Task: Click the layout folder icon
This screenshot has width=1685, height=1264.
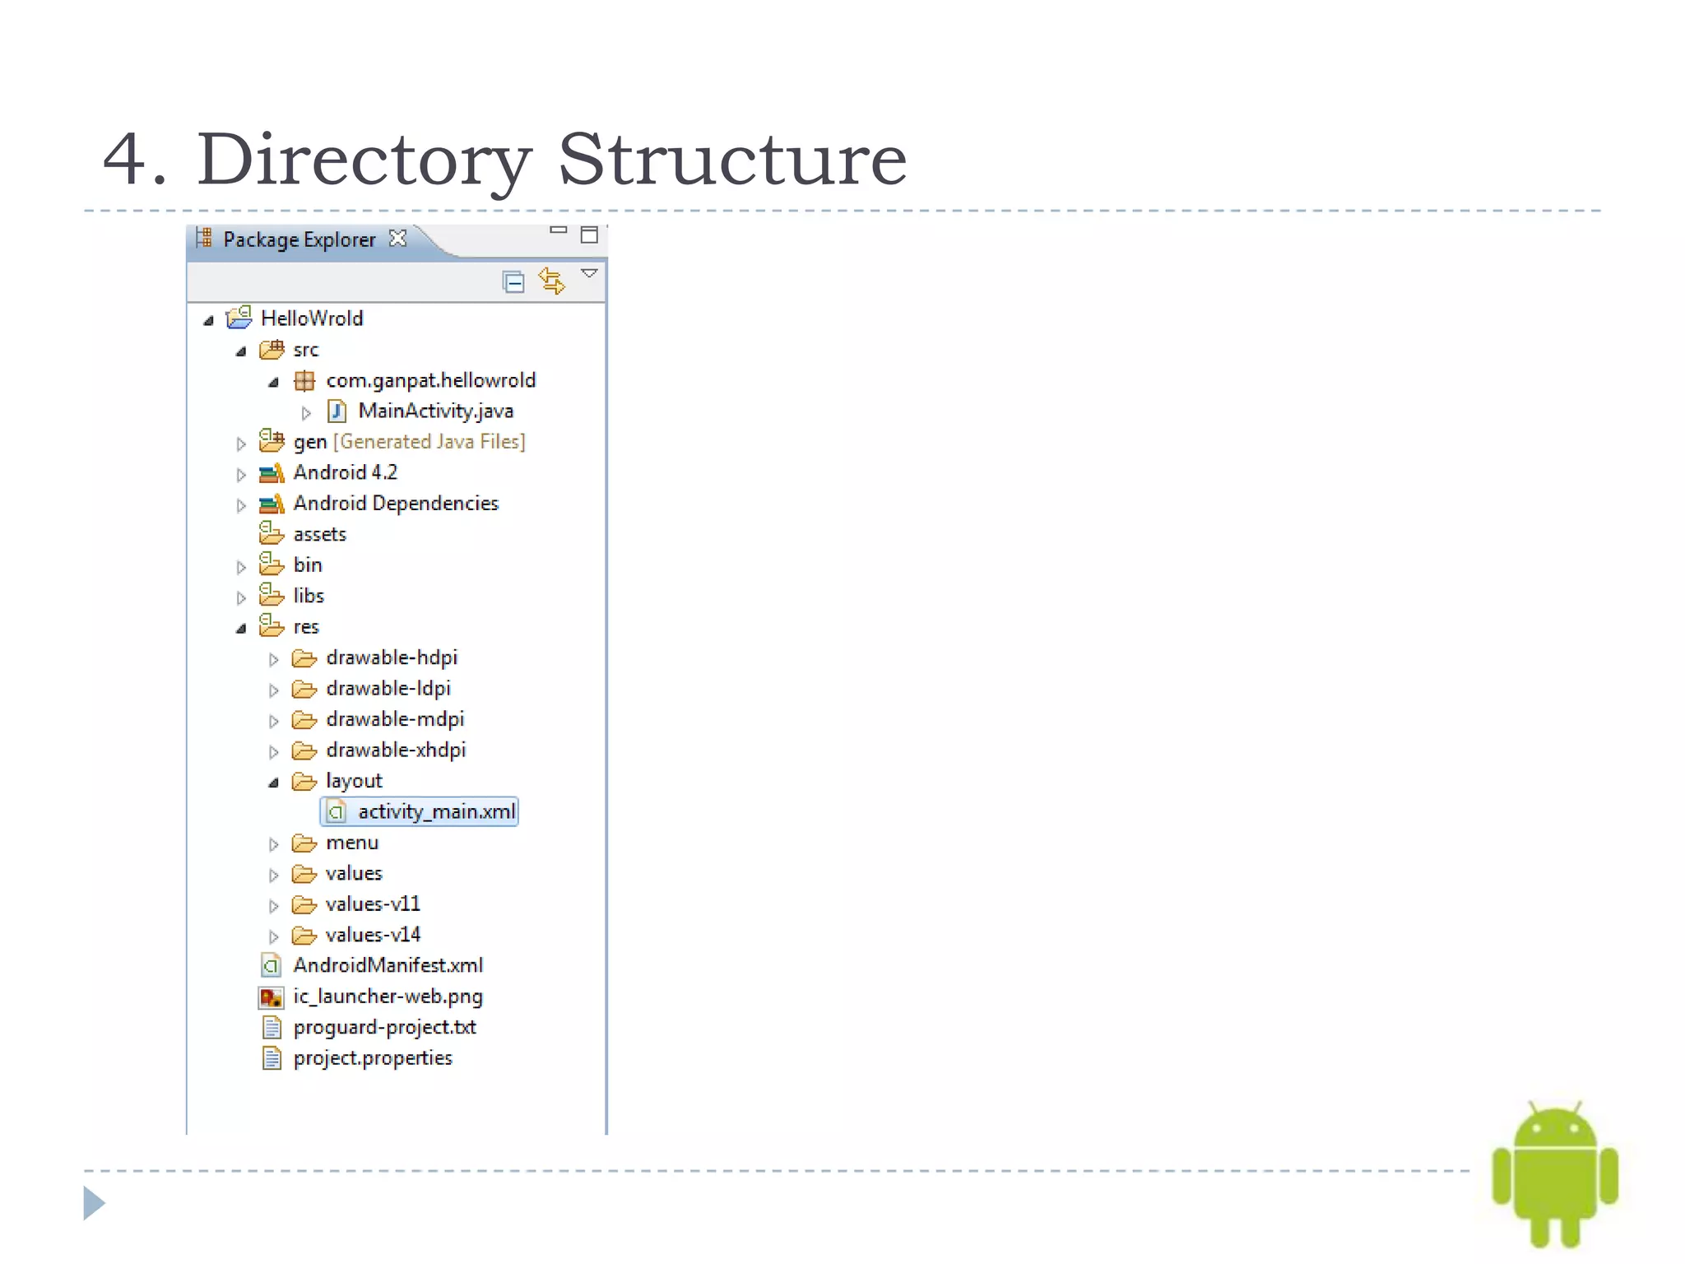Action: pos(304,782)
